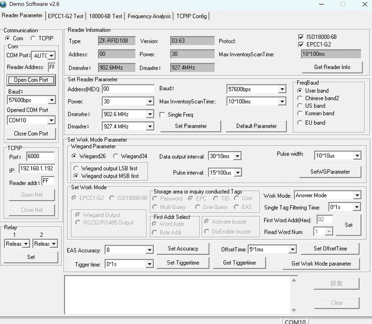Click the Open Com Port button
Image resolution: width=372 pixels, height=324 pixels.
pos(31,80)
